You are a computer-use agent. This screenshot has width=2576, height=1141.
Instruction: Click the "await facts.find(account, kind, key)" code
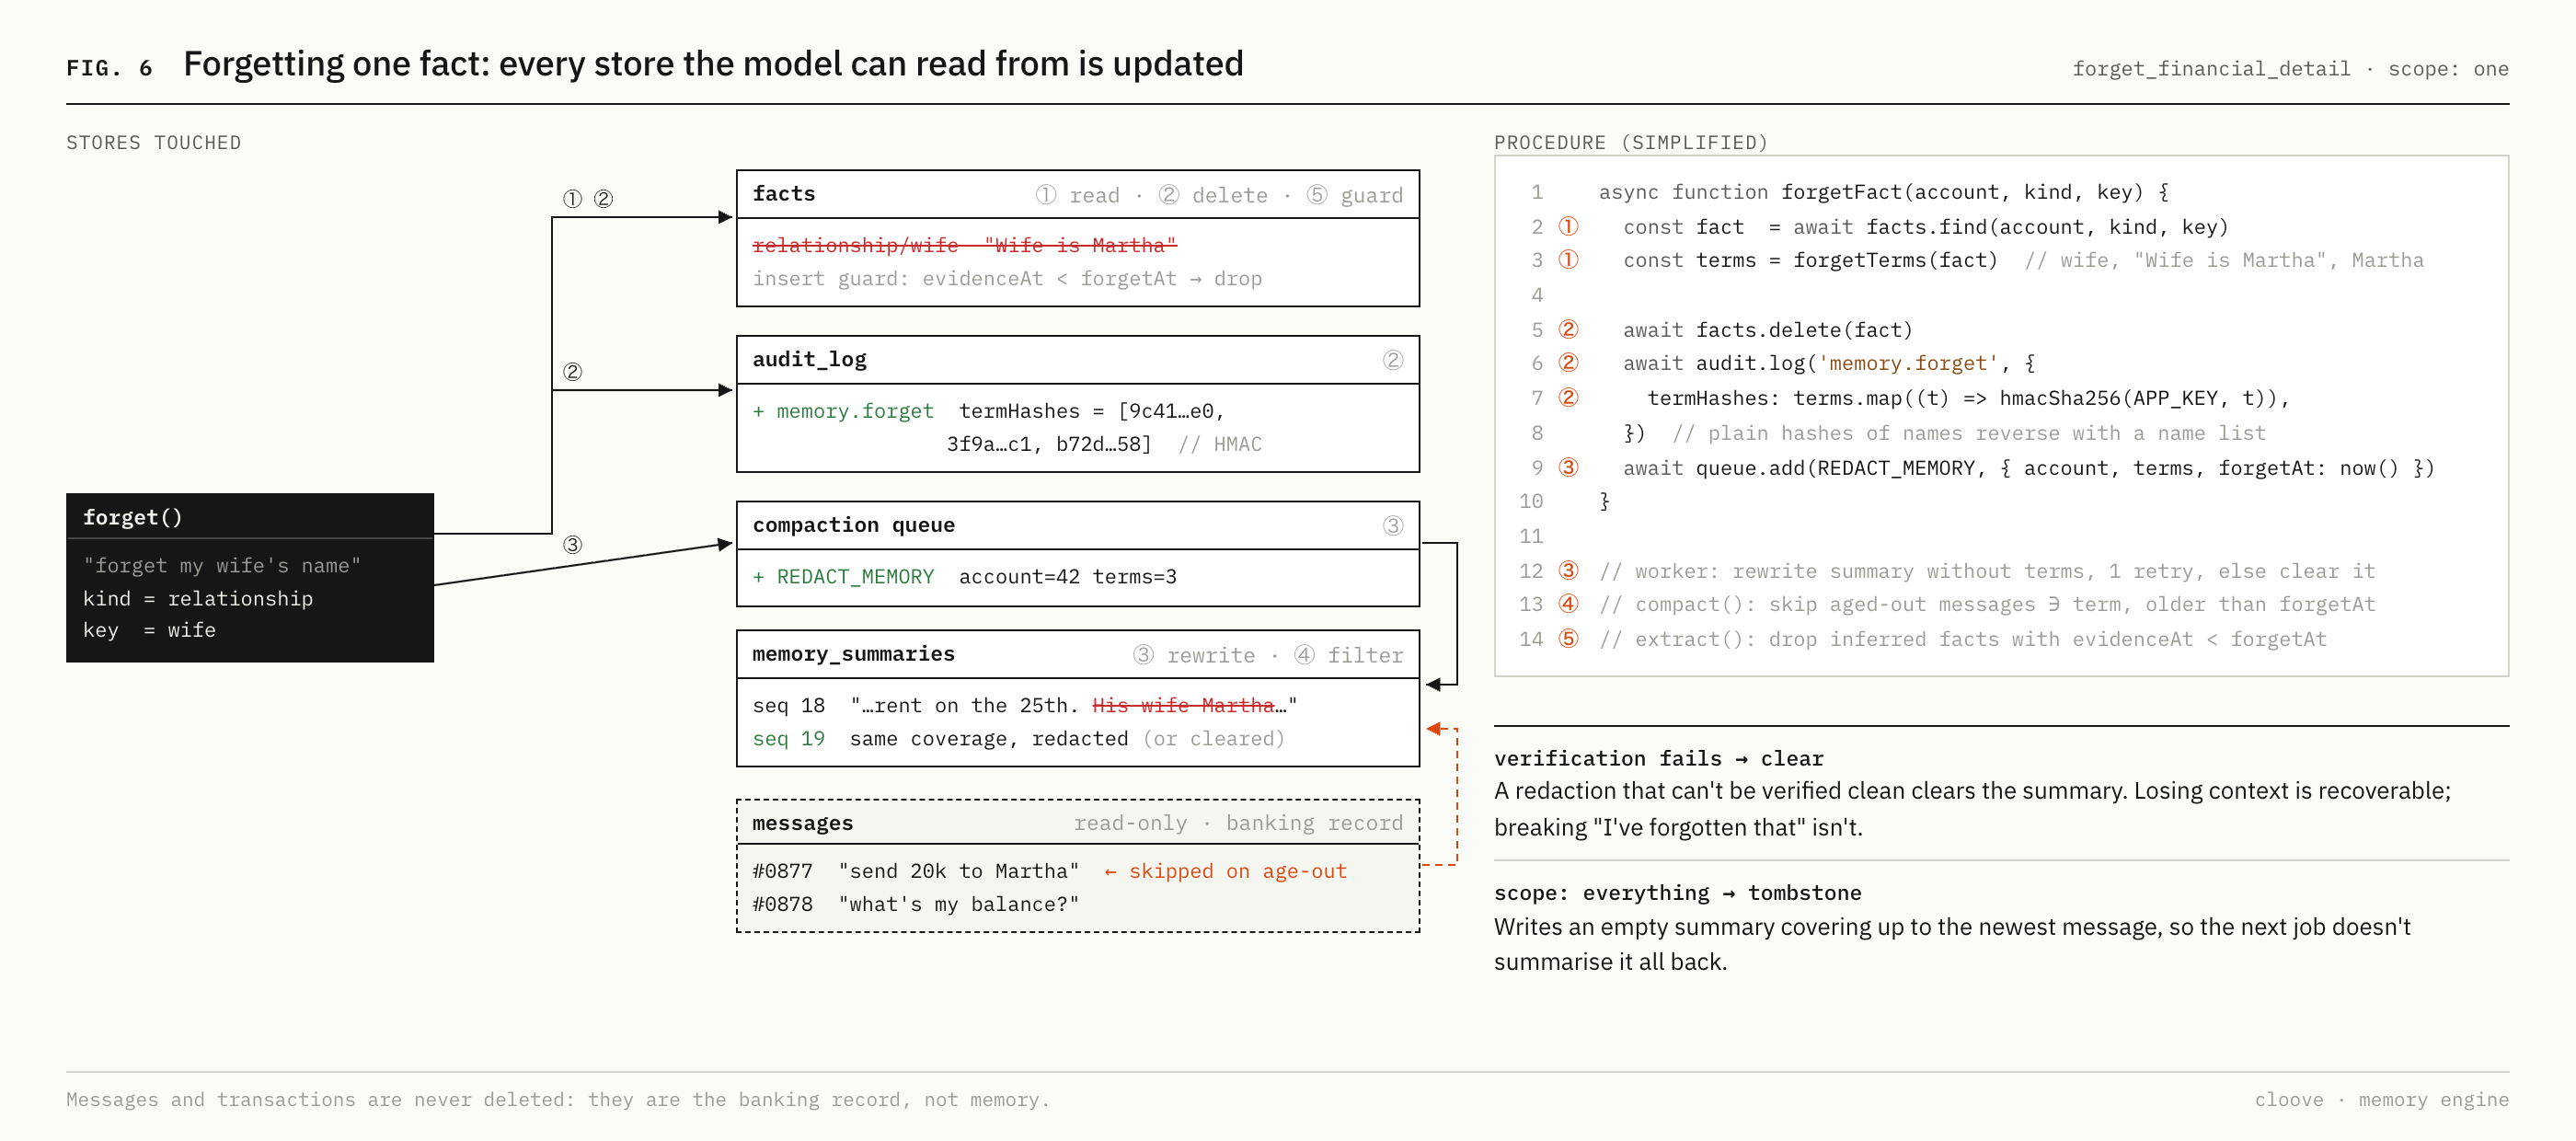[x=2010, y=227]
